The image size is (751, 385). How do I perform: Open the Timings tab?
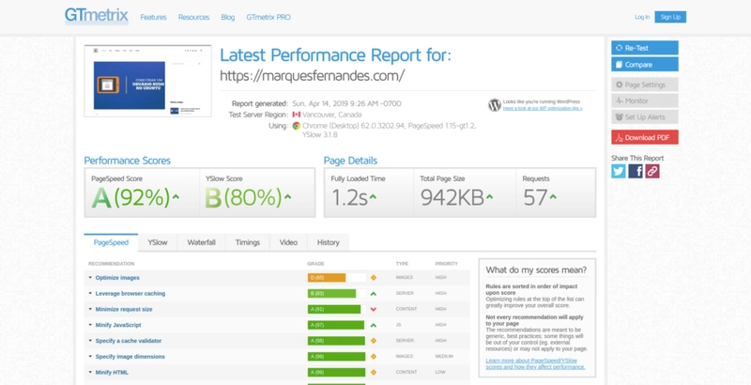248,242
